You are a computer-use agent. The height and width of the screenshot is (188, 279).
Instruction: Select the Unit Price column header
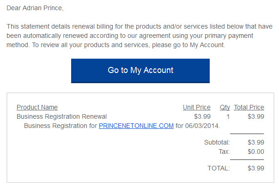click(x=197, y=107)
